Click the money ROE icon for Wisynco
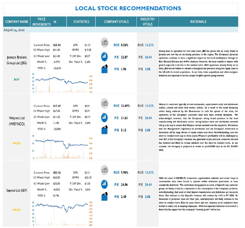The height and width of the screenshot is (228, 245). [x=105, y=103]
